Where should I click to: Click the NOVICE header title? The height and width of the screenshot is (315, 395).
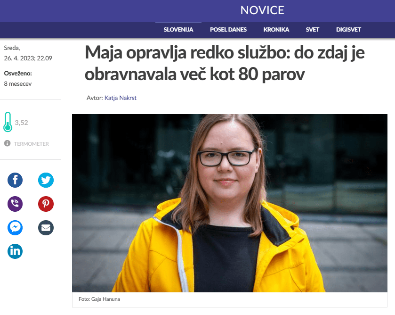pyautogui.click(x=262, y=10)
